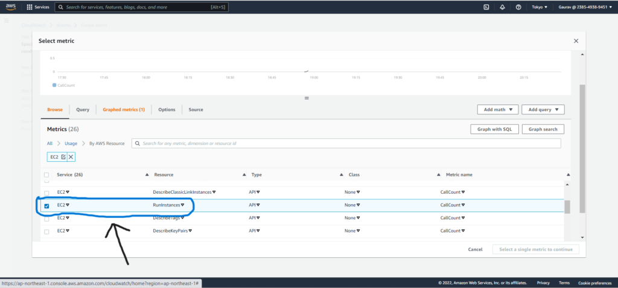Click the By AWS Resource breadcrumb
The image size is (618, 288).
pos(107,144)
